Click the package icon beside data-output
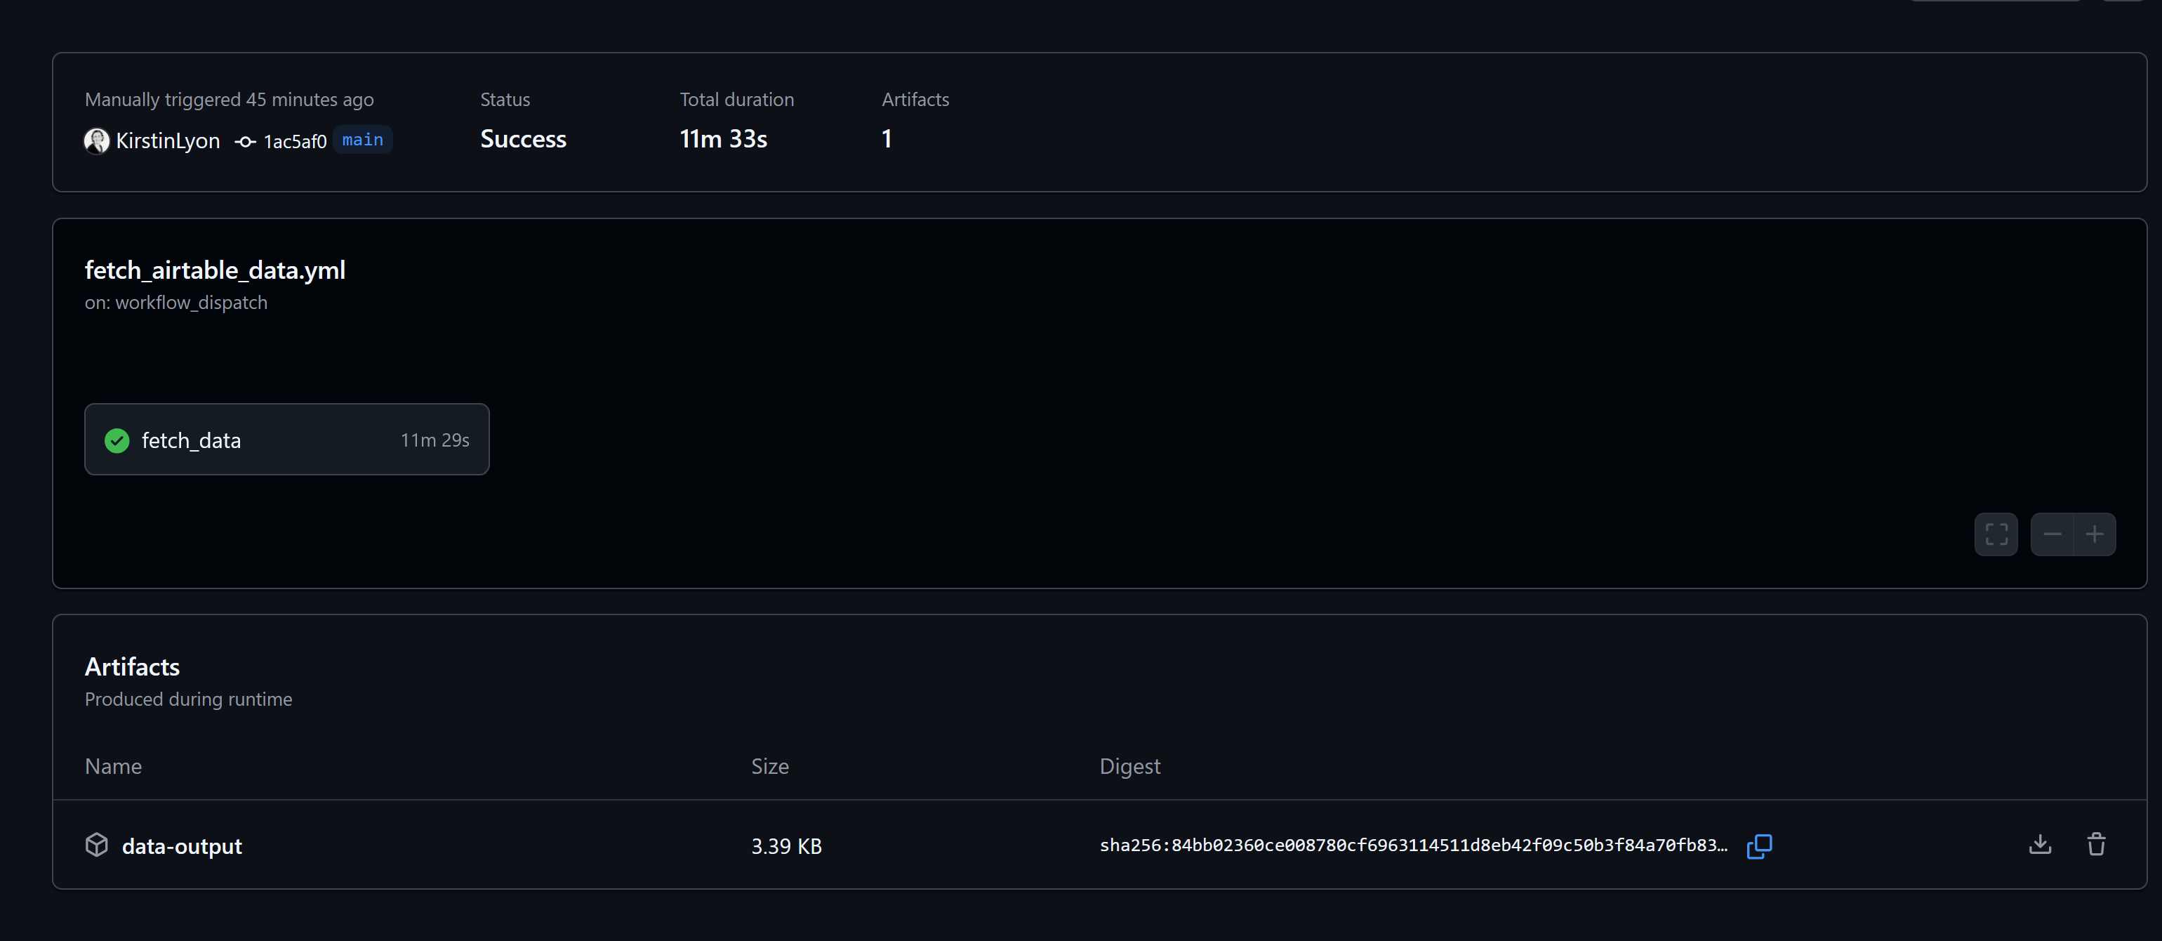Image resolution: width=2162 pixels, height=941 pixels. tap(97, 845)
